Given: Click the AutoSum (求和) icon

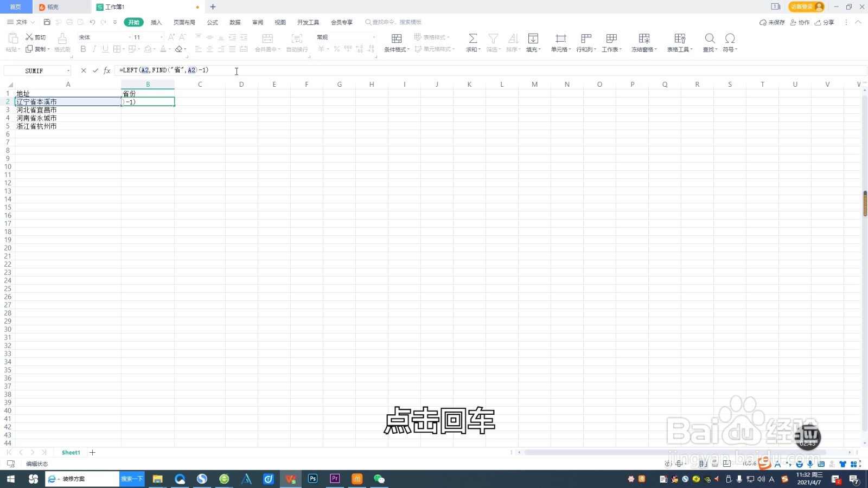Looking at the screenshot, I should point(473,38).
